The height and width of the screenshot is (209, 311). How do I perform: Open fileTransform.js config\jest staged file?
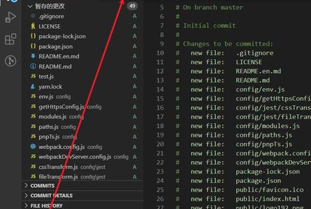coord(82,177)
